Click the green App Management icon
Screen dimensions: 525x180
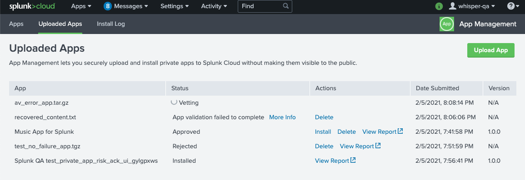pyautogui.click(x=446, y=24)
